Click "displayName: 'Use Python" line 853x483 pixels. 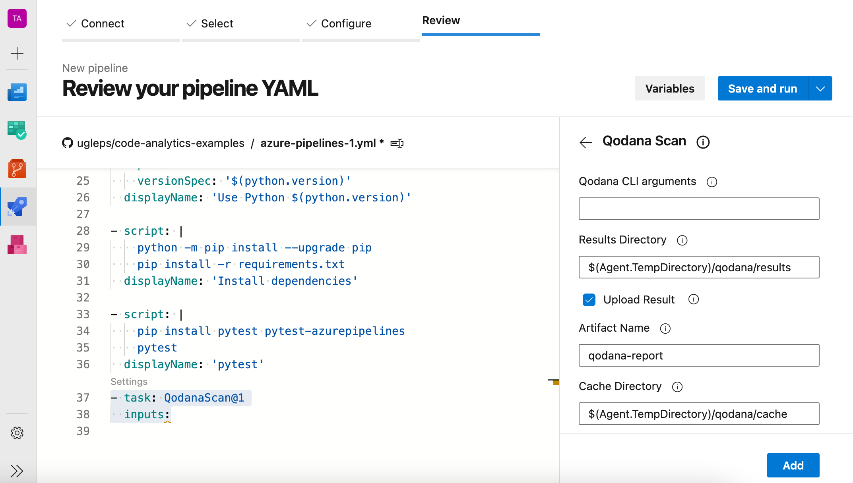point(268,197)
